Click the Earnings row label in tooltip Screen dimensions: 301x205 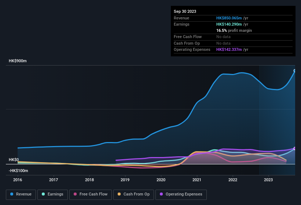(181, 24)
